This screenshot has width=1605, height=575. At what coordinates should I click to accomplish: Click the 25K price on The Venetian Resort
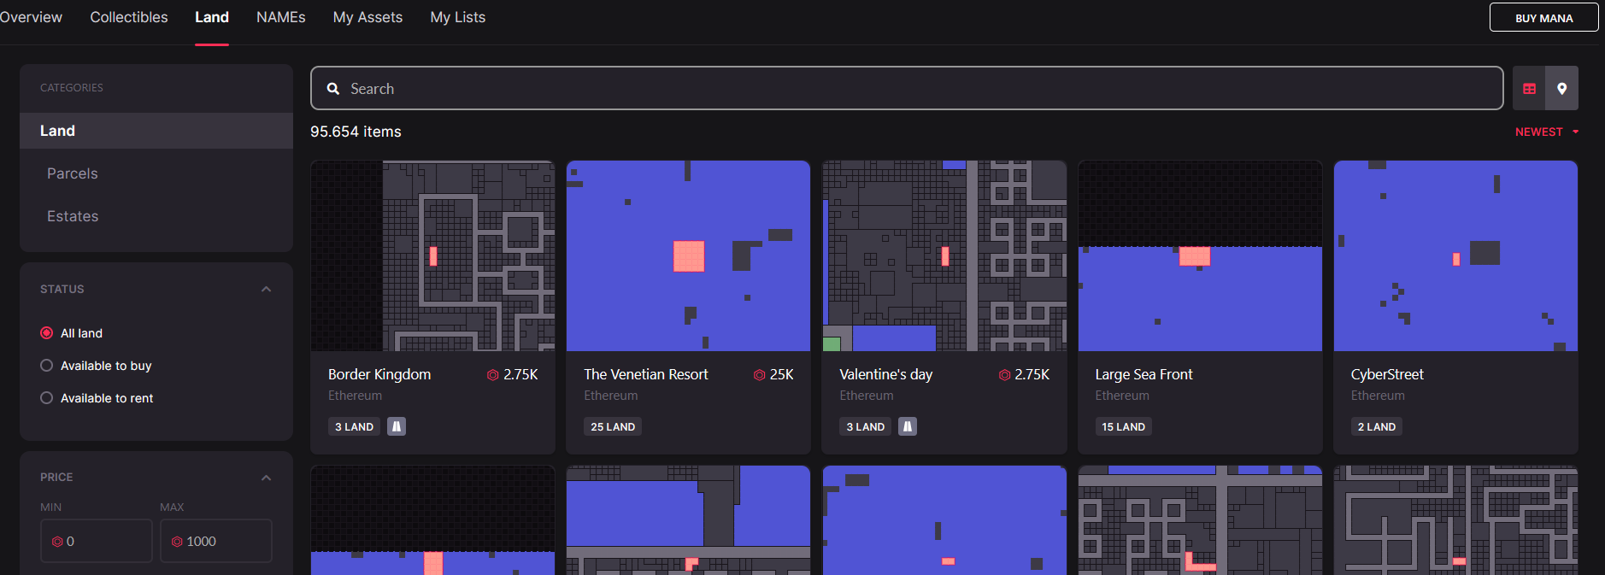781,374
